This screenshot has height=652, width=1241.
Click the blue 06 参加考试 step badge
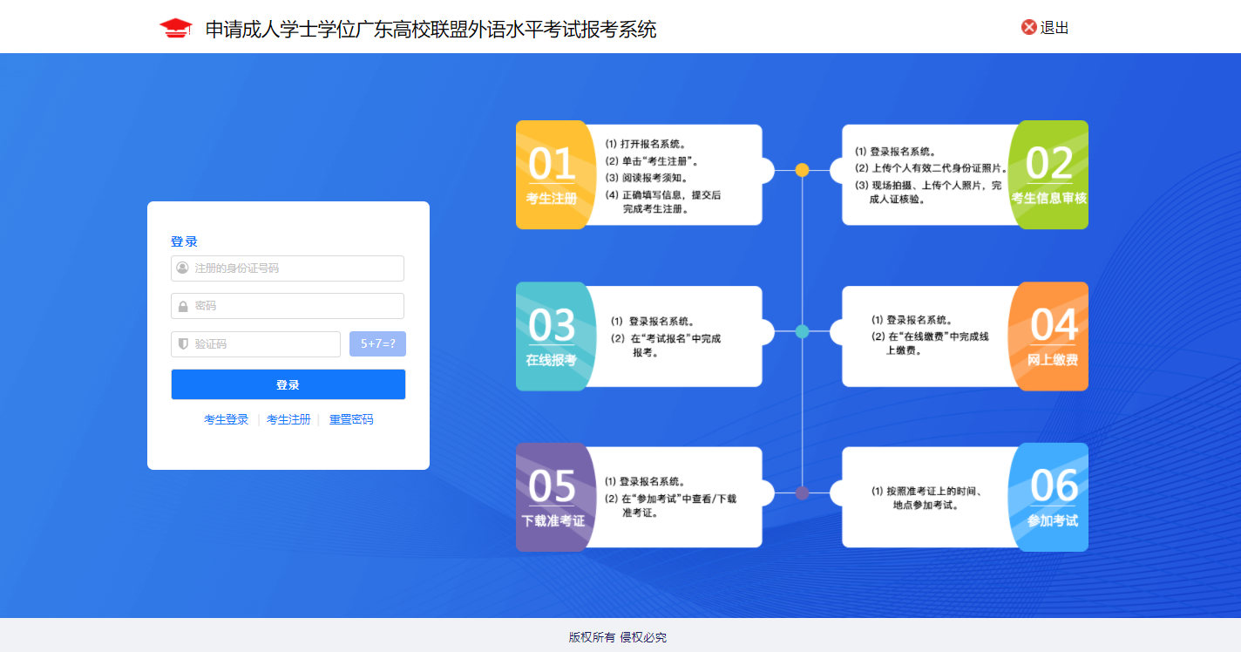tap(1052, 498)
